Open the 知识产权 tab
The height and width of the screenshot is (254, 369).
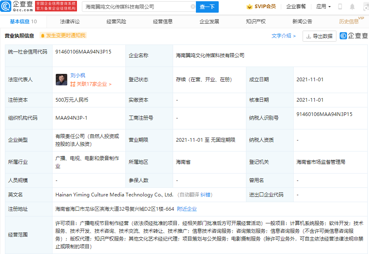[256, 21]
